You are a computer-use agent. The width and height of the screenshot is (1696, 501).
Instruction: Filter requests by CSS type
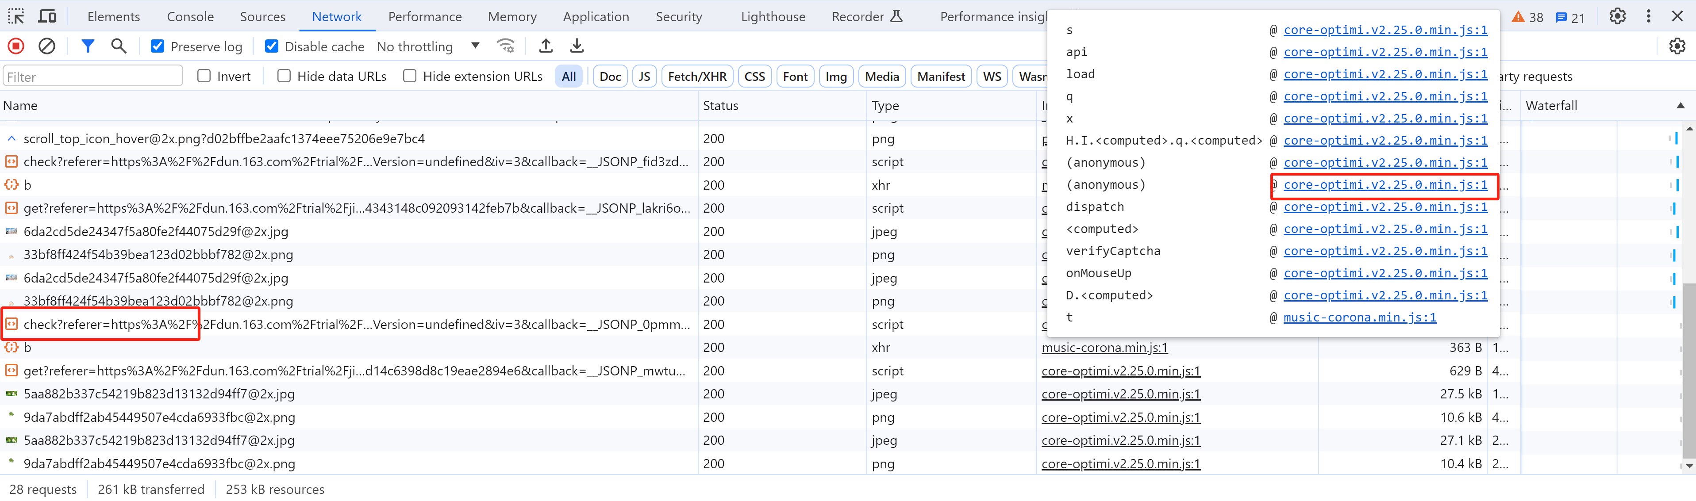click(754, 77)
